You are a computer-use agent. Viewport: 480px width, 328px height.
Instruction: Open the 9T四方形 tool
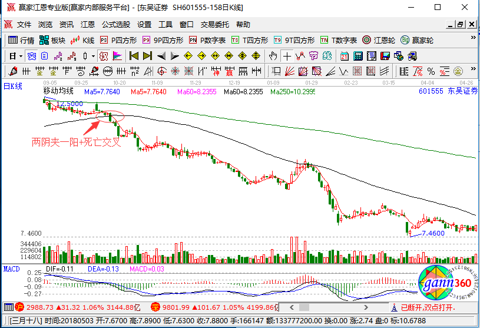pyautogui.click(x=294, y=40)
